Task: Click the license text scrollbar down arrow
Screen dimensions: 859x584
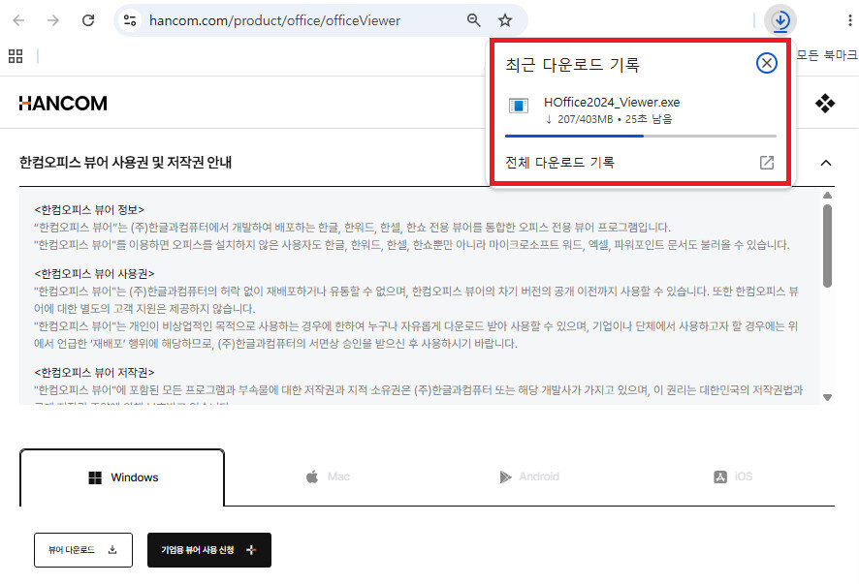Action: (x=828, y=397)
